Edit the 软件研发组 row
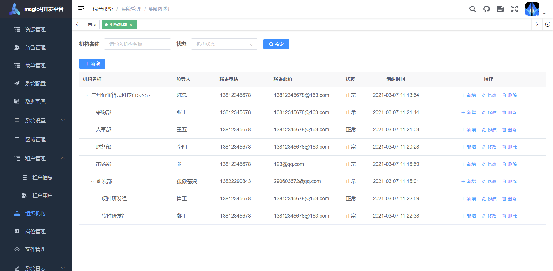This screenshot has height=271, width=553. [489, 216]
